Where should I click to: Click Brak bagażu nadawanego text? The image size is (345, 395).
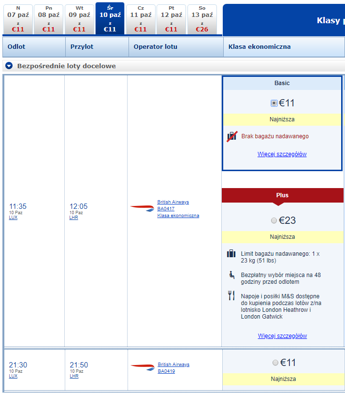(x=275, y=136)
